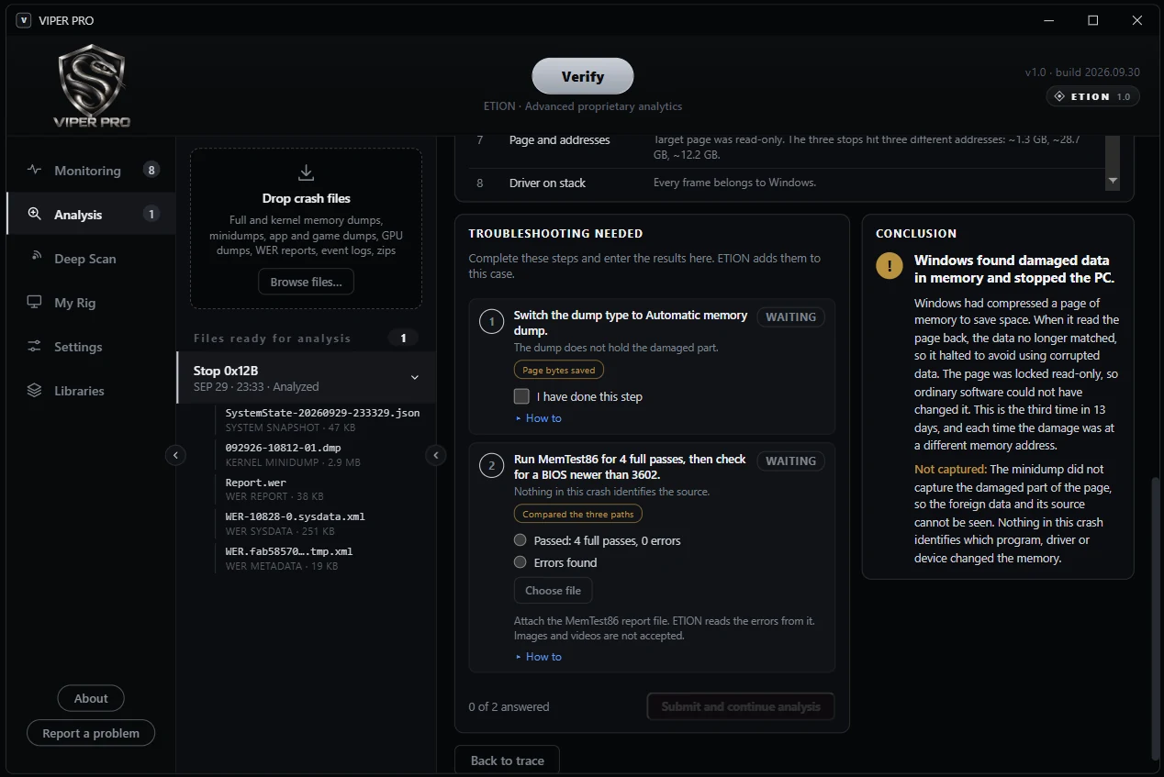The image size is (1164, 777).
Task: Click the 'Driver on stack' row
Action: tap(787, 183)
